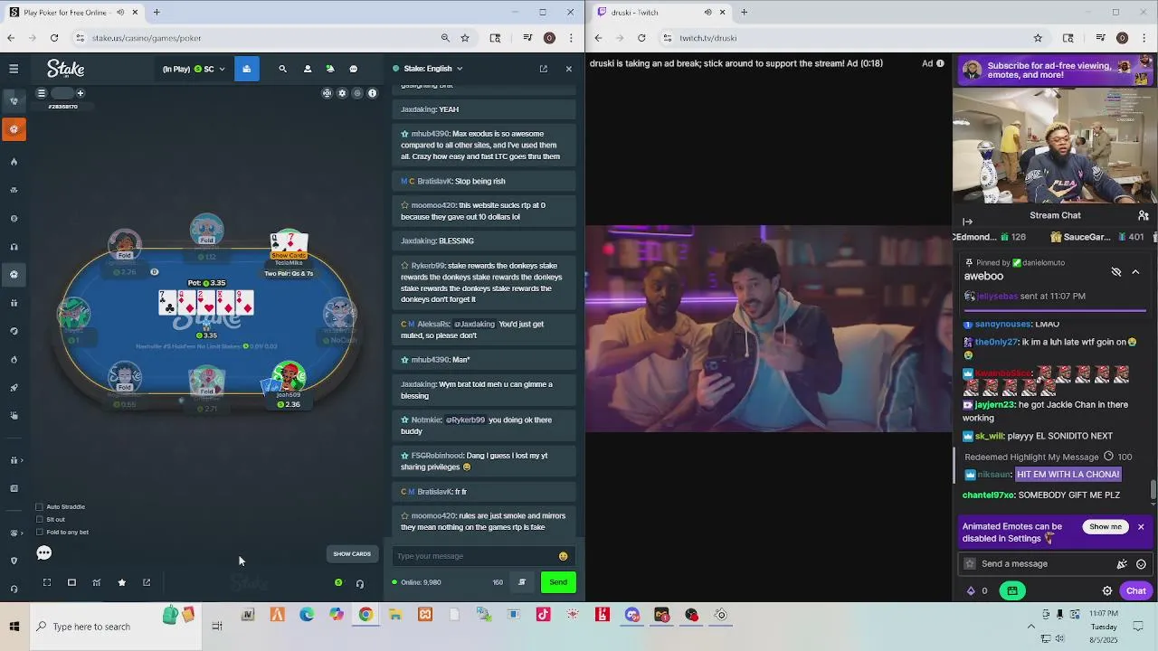
Task: Open Twitch chat community users icon
Action: click(1144, 215)
